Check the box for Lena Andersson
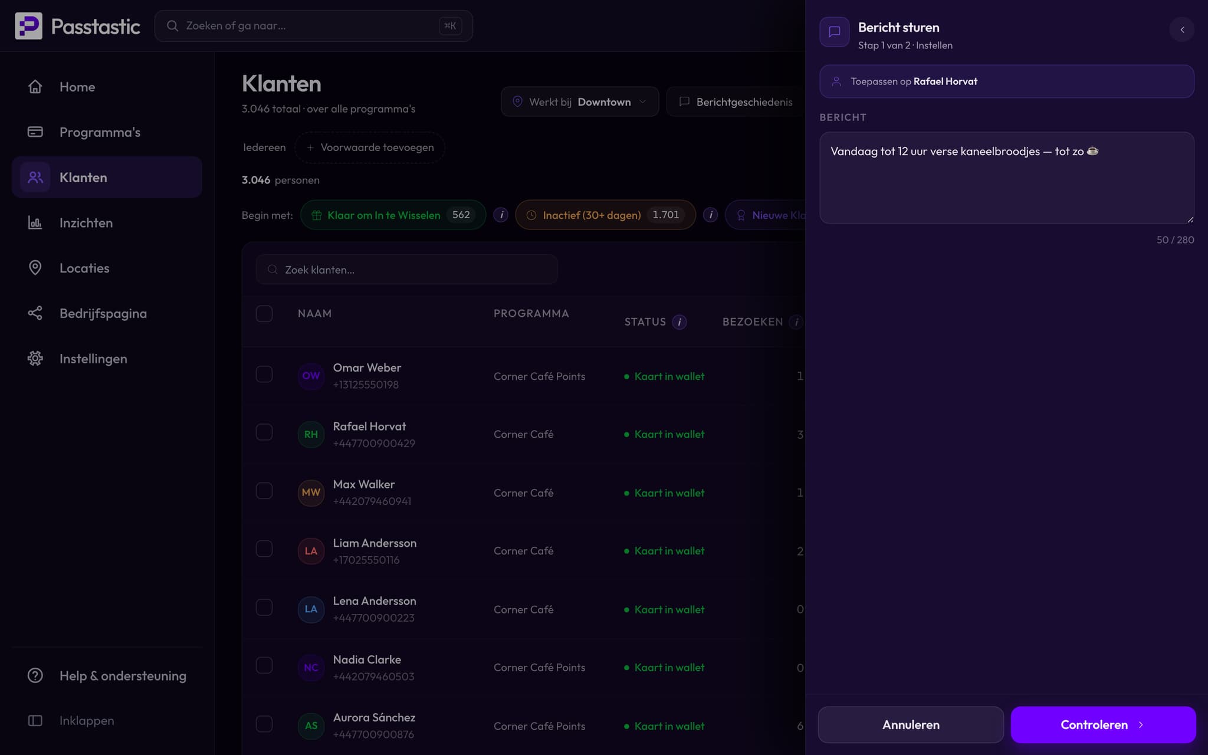The width and height of the screenshot is (1208, 755). 264,608
